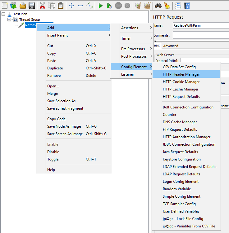Choose HTTP Cookie Manager from submenu

point(181,82)
